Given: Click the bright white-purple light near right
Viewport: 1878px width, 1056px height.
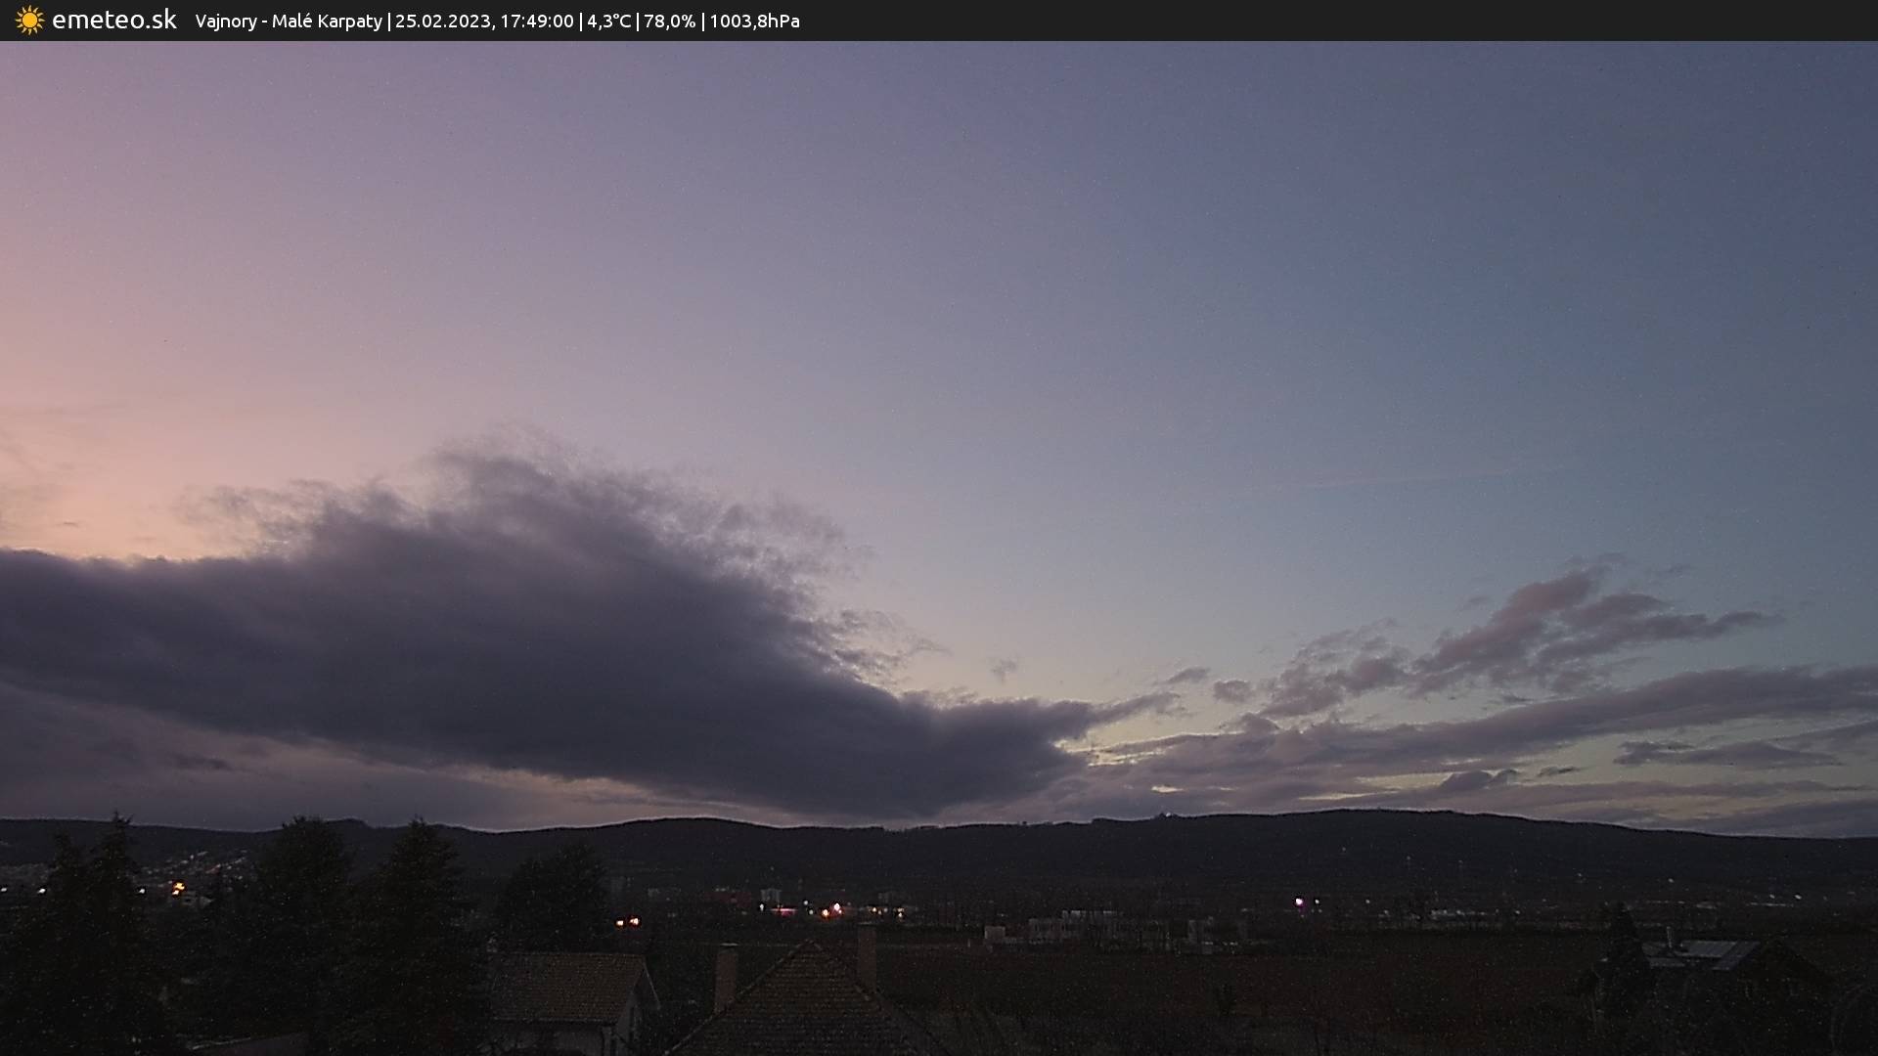Looking at the screenshot, I should tap(1299, 902).
